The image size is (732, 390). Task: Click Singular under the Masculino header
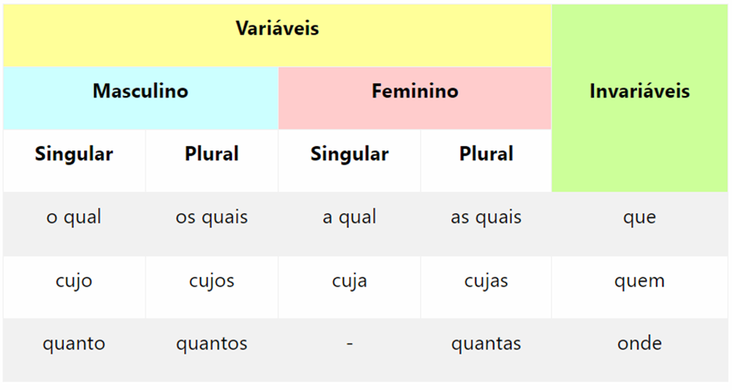(x=74, y=155)
